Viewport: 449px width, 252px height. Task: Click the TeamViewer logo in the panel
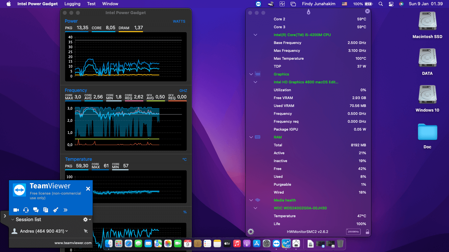click(x=19, y=190)
